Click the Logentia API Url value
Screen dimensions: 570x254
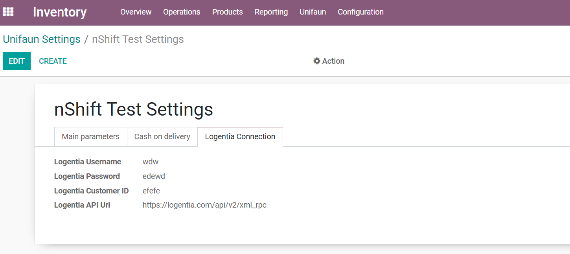coord(204,205)
